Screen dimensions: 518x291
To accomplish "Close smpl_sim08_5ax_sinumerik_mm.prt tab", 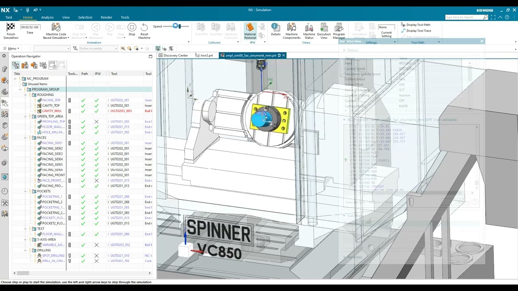I will (283, 55).
